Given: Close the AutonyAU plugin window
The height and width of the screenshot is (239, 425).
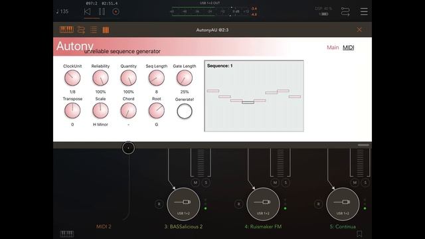Looking at the screenshot, I should point(359,30).
